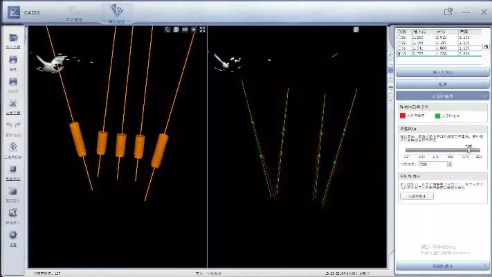The image size is (492, 277).
Task: Expand the second collapsible panel header
Action: pos(442,83)
